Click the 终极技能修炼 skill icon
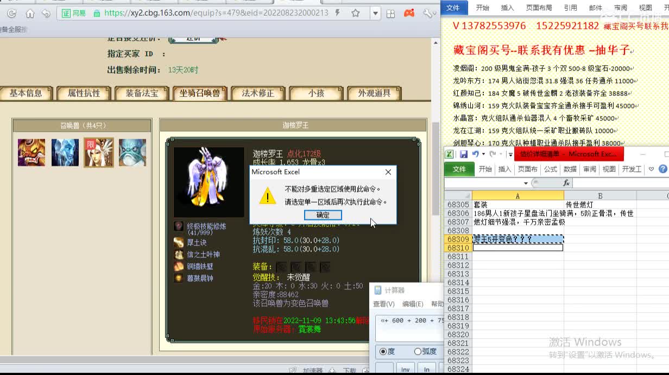 [x=179, y=227]
